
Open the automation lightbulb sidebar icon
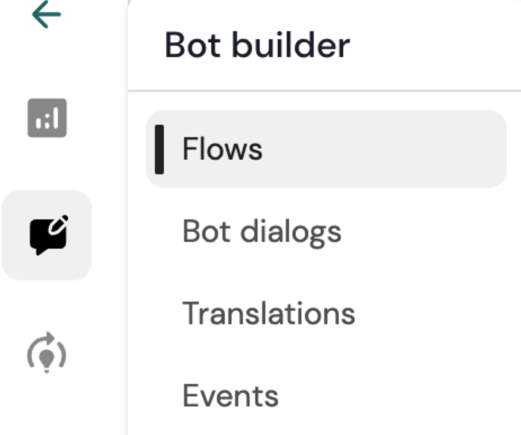tap(47, 352)
